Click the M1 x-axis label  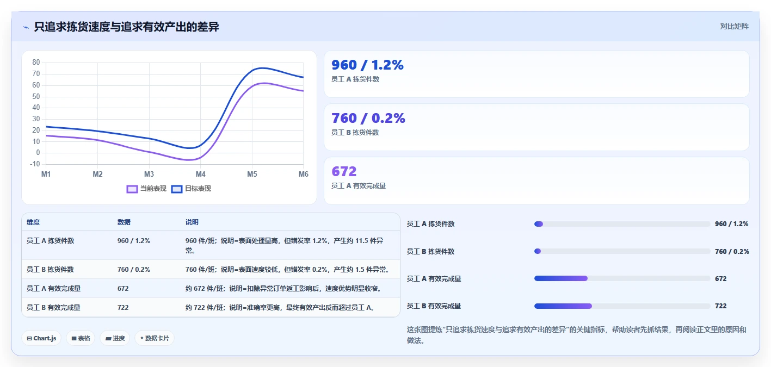coord(46,174)
